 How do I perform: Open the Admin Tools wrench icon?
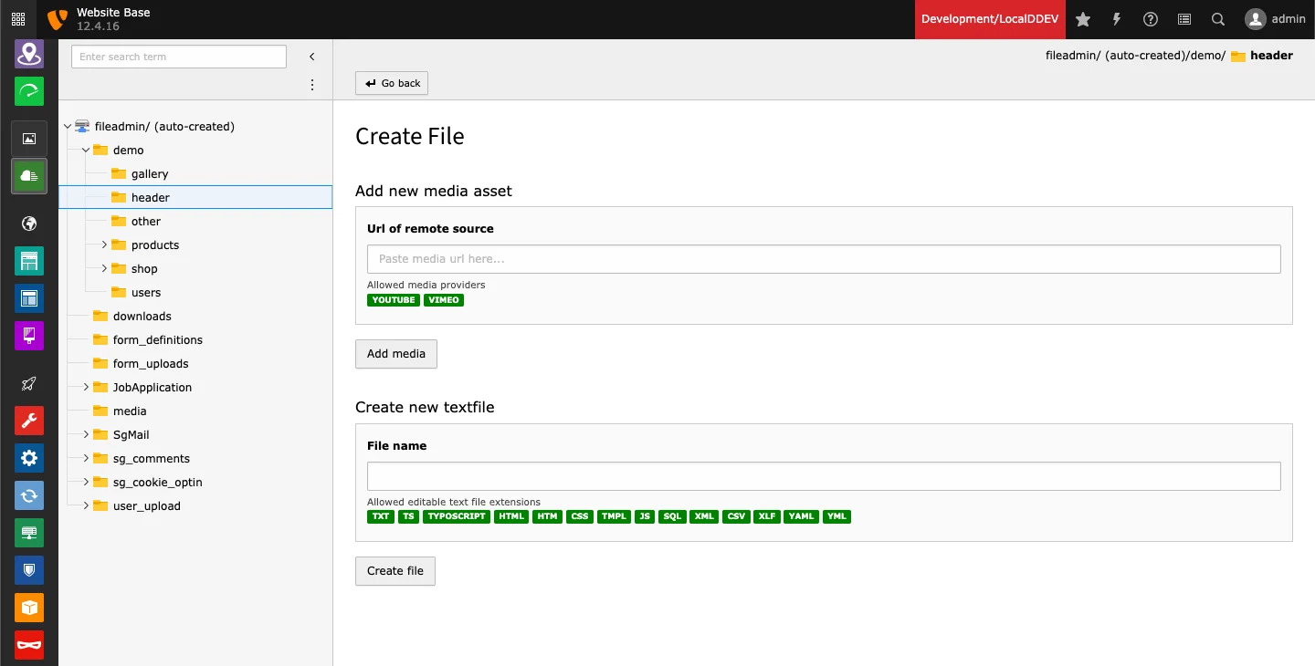(29, 421)
